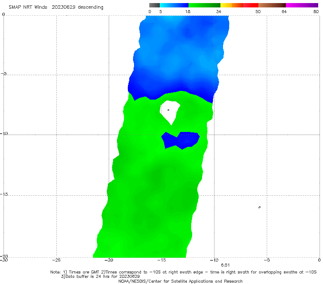
Task: Click the green segment of the color bar
Action: tap(204, 5)
